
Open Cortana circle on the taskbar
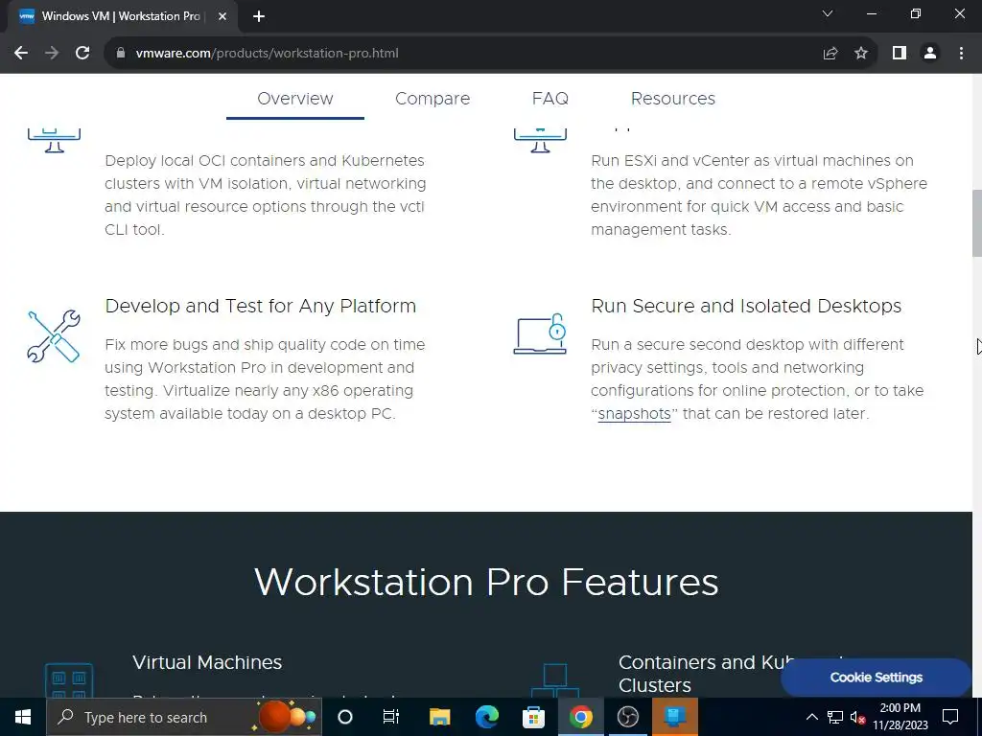pyautogui.click(x=345, y=717)
